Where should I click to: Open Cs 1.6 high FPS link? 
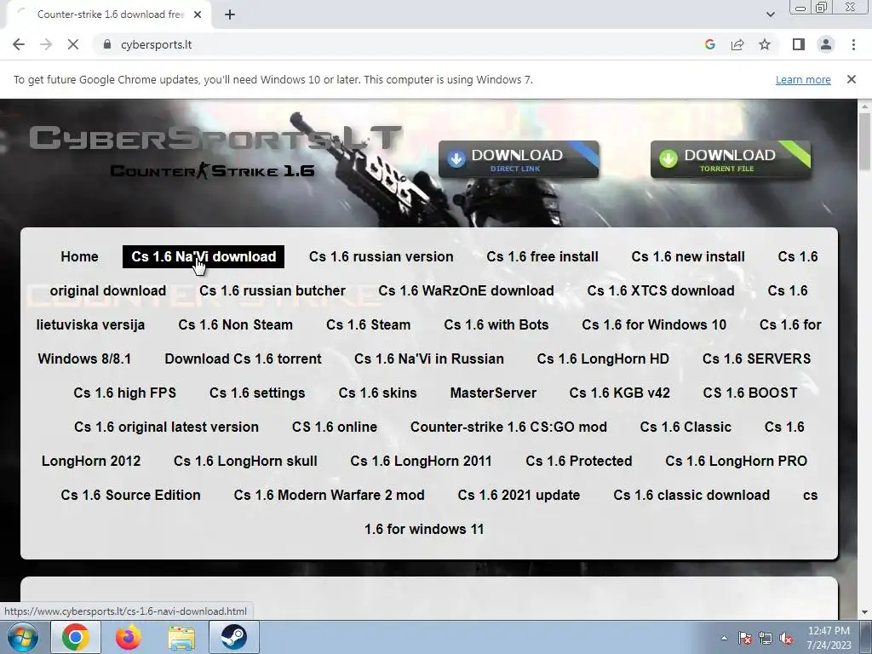click(x=124, y=393)
